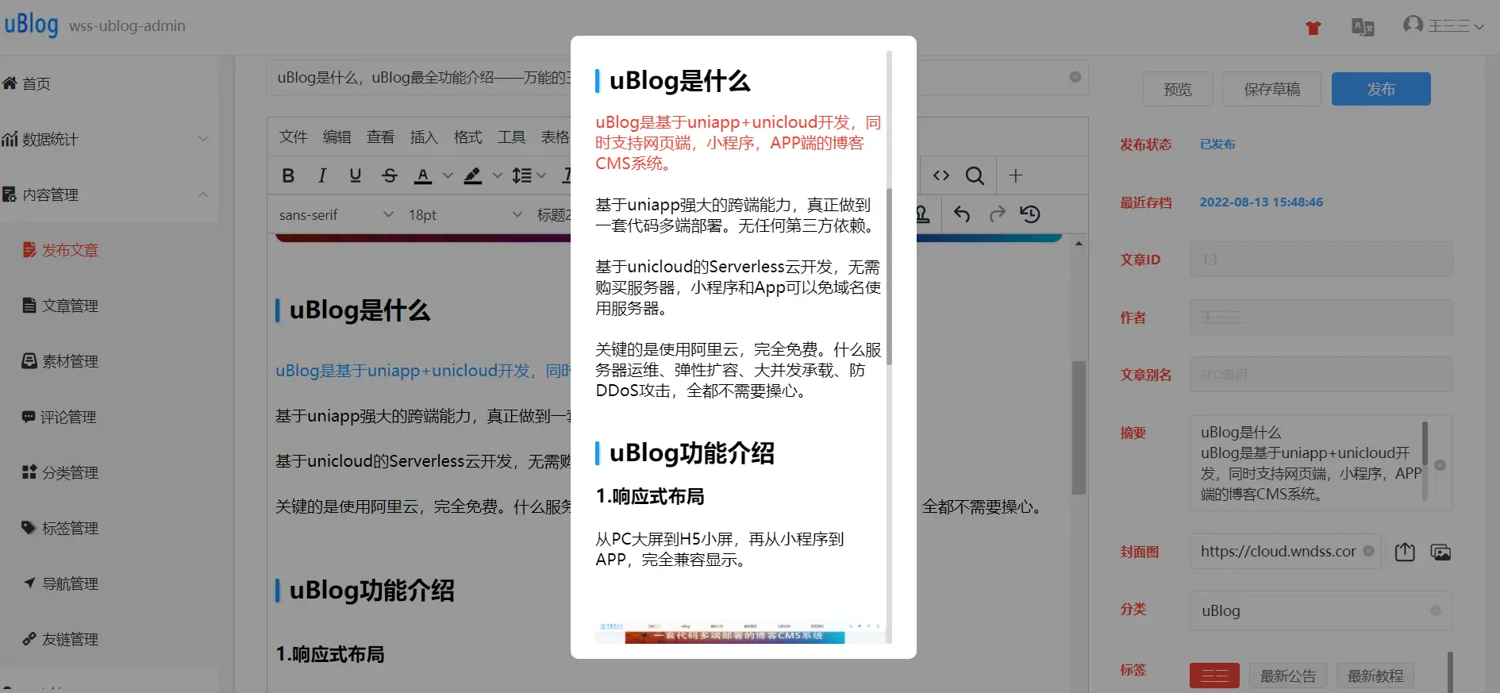Undo the last edit
The width and height of the screenshot is (1500, 693).
[962, 214]
